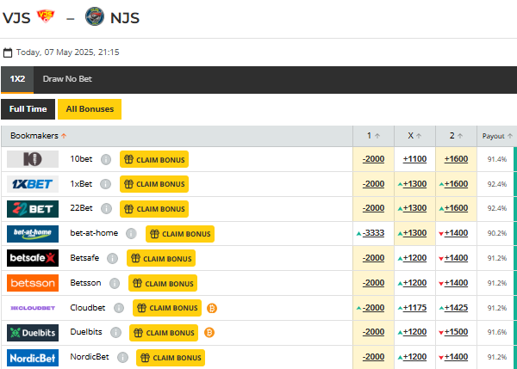Screen dimensions: 517x369
Task: Sort by the X odds column
Action: point(414,136)
